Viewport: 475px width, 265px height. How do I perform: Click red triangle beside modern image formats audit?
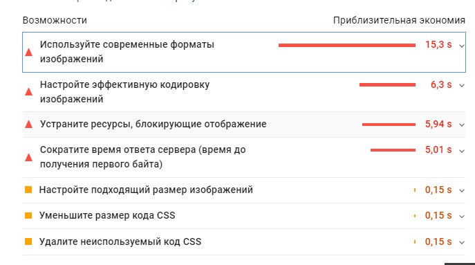(29, 53)
